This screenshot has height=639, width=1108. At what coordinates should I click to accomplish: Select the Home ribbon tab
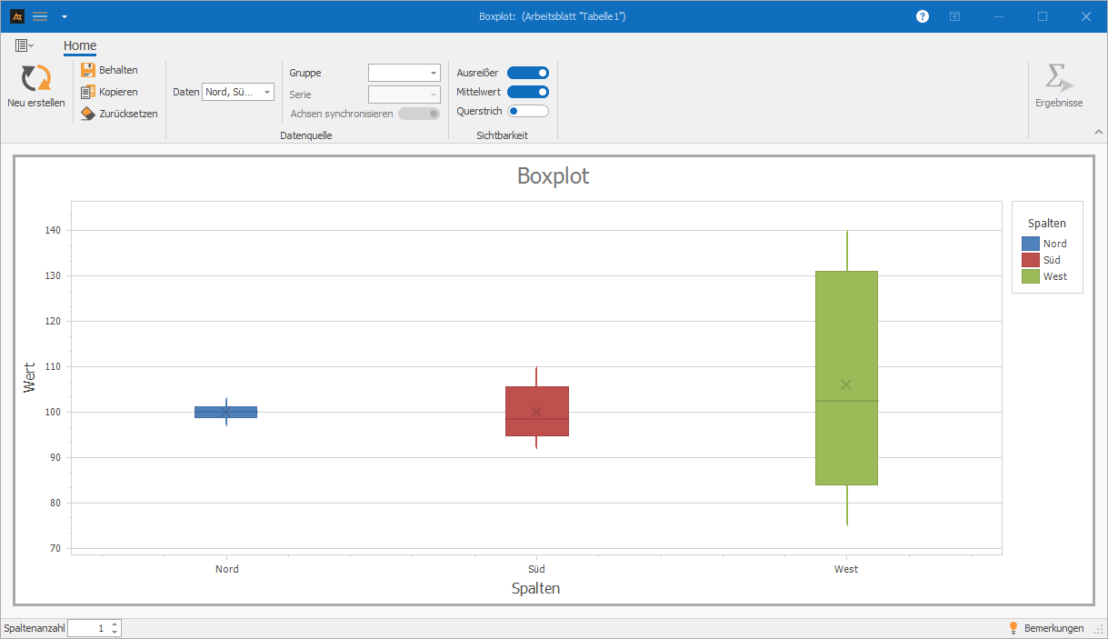(x=80, y=46)
